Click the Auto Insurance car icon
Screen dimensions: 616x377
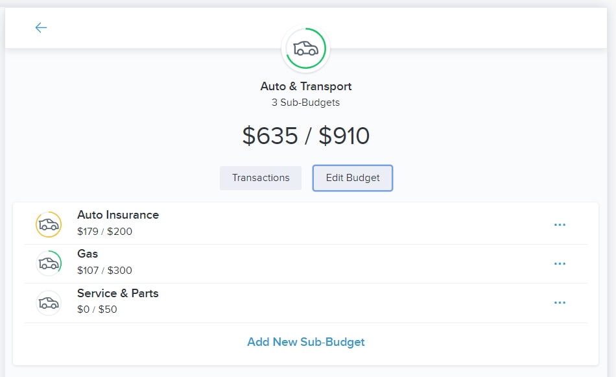pyautogui.click(x=49, y=225)
